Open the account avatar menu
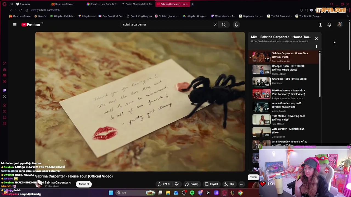This screenshot has width=351, height=197. 339,25
